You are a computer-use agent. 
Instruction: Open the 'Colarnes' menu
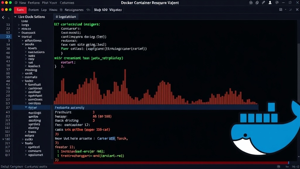67,3
